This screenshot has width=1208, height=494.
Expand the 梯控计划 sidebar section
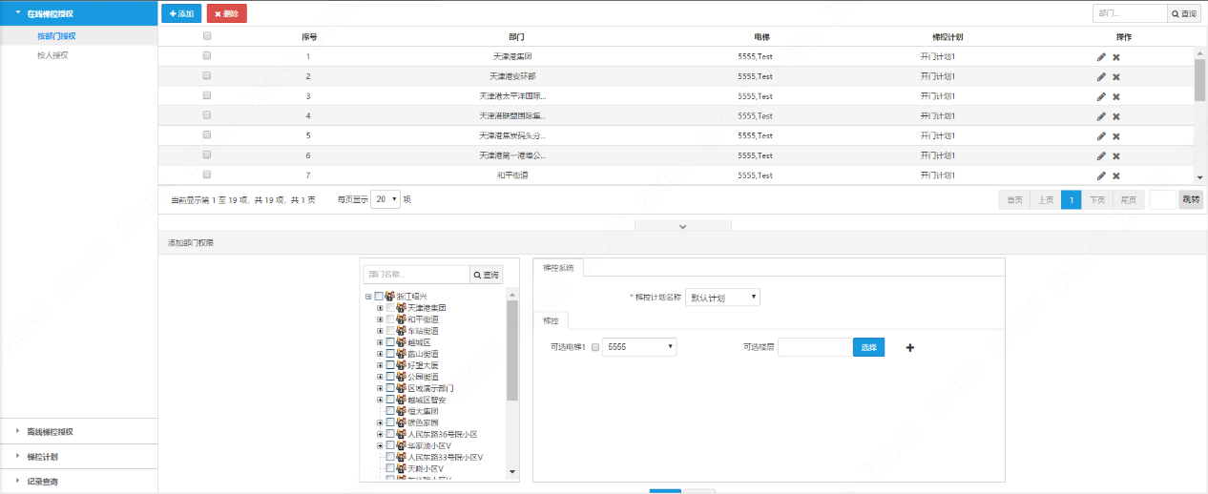[78, 457]
